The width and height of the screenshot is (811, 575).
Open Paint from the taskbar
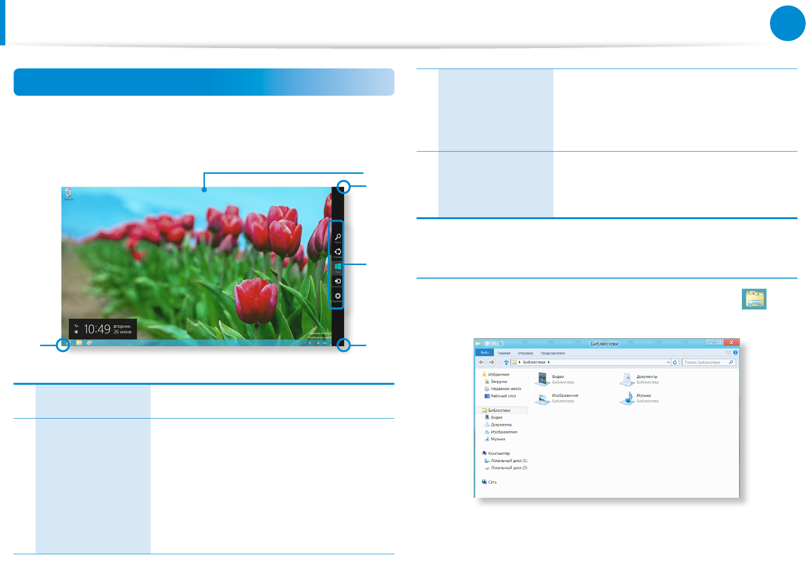pyautogui.click(x=89, y=343)
